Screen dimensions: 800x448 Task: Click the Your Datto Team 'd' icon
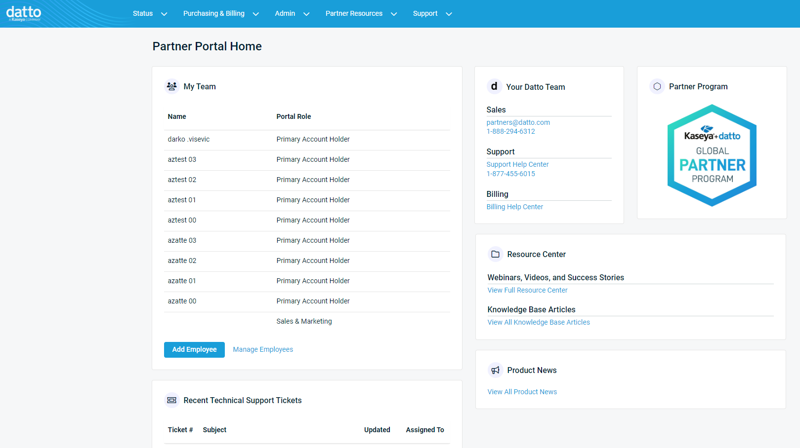click(x=494, y=86)
